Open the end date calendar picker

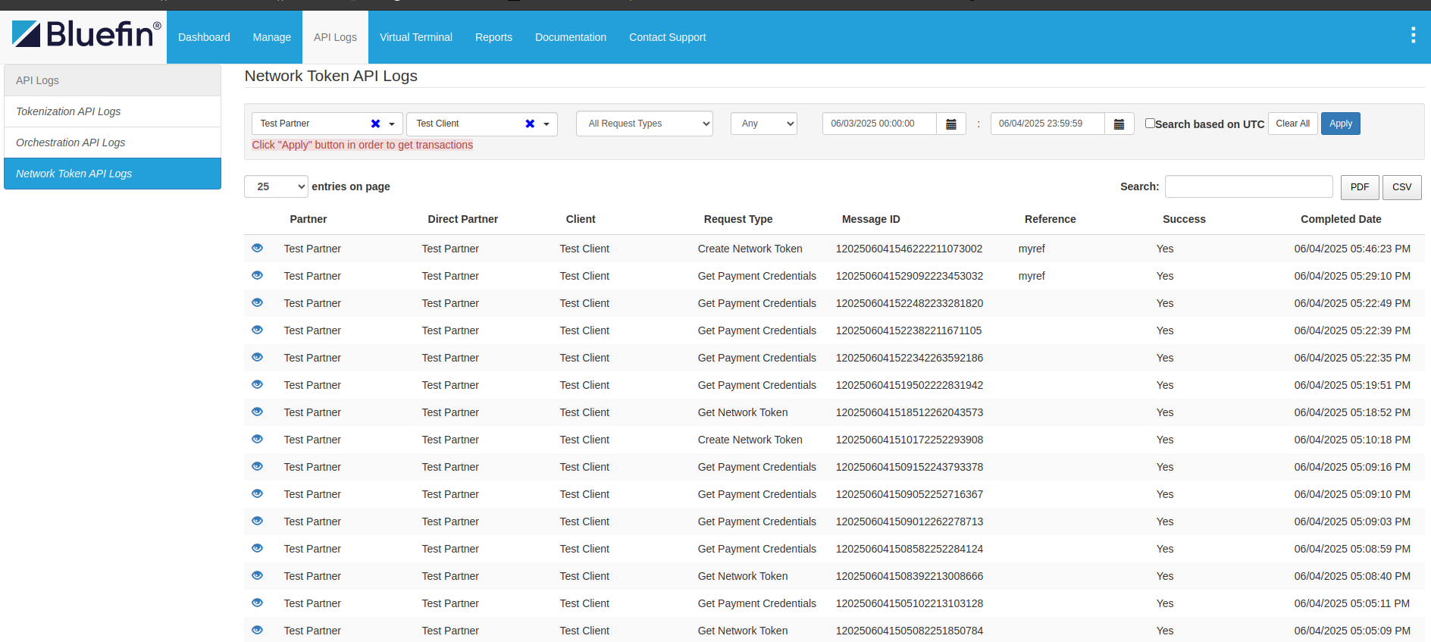pyautogui.click(x=1119, y=124)
